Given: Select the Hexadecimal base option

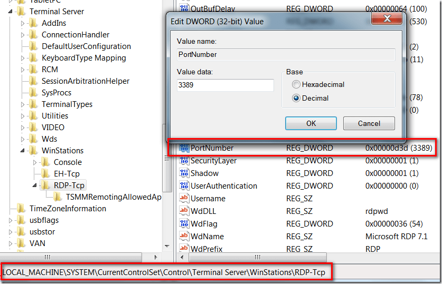Looking at the screenshot, I should click(296, 84).
